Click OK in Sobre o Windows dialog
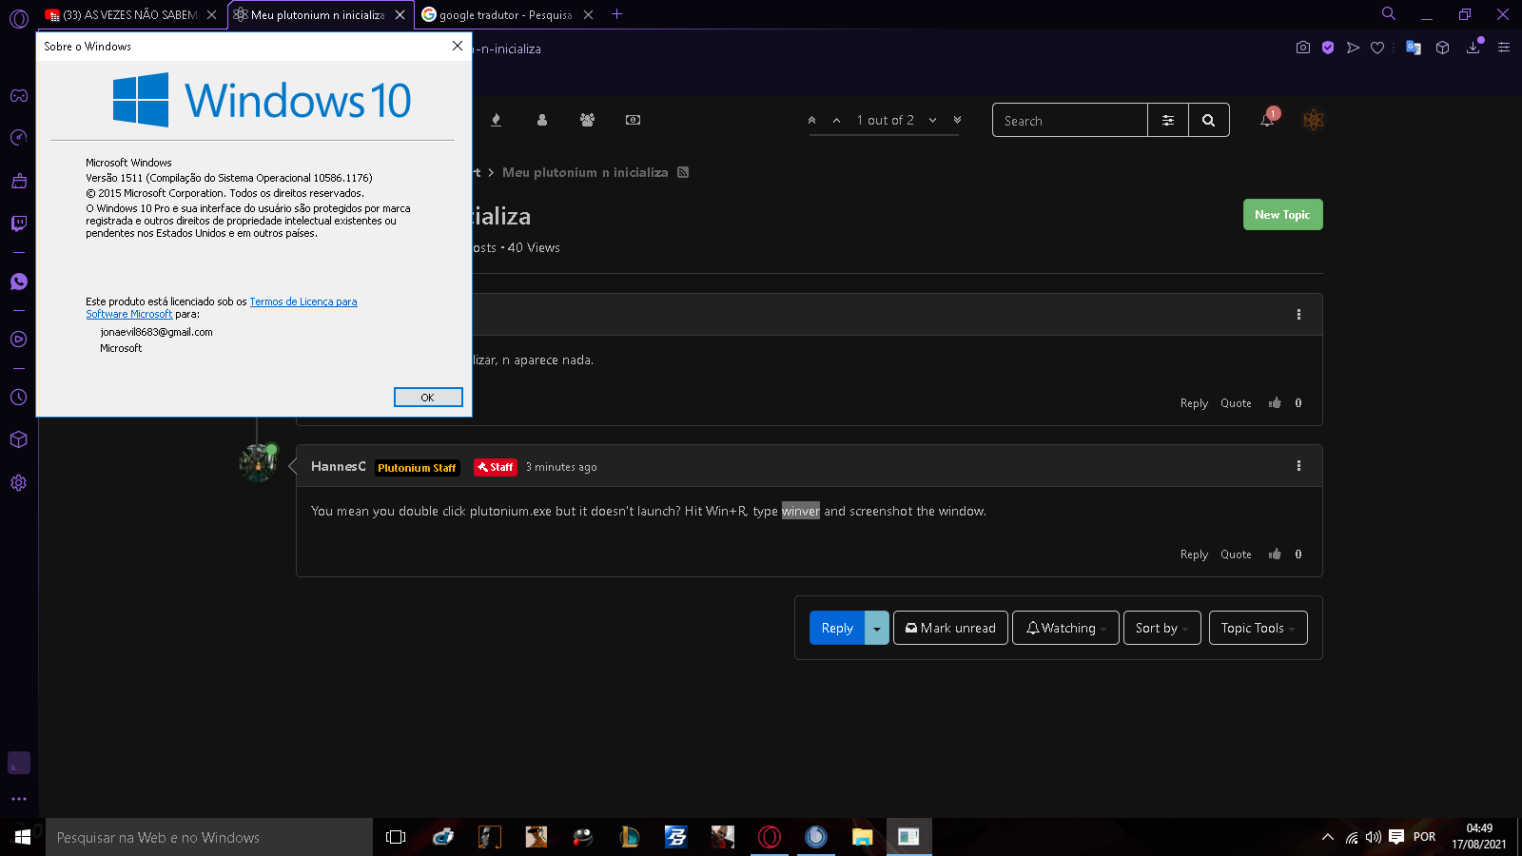 tap(428, 398)
